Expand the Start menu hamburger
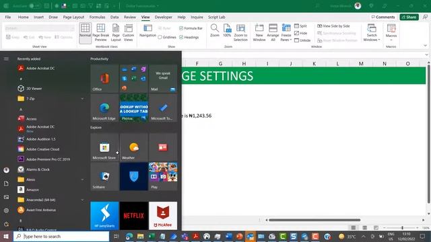This screenshot has width=431, height=242. tap(6, 58)
